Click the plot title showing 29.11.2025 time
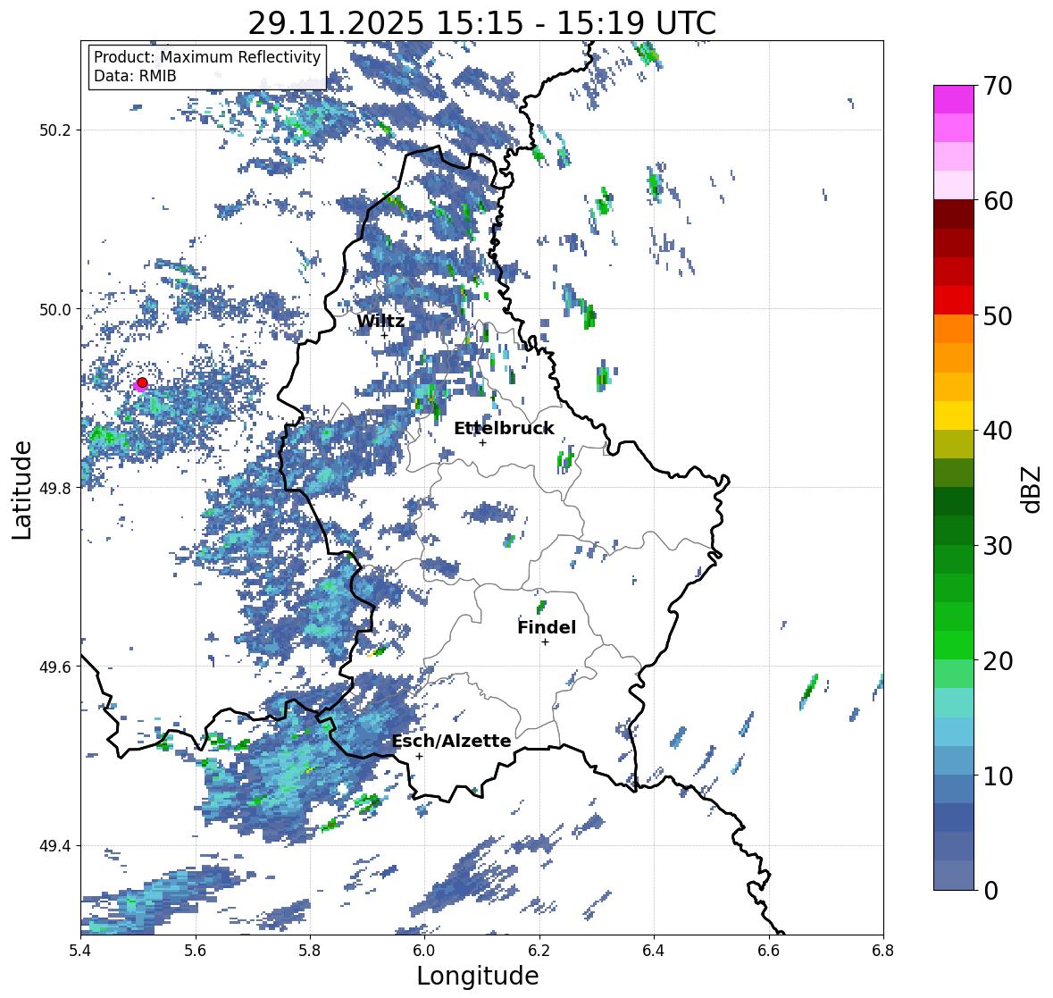 482,24
